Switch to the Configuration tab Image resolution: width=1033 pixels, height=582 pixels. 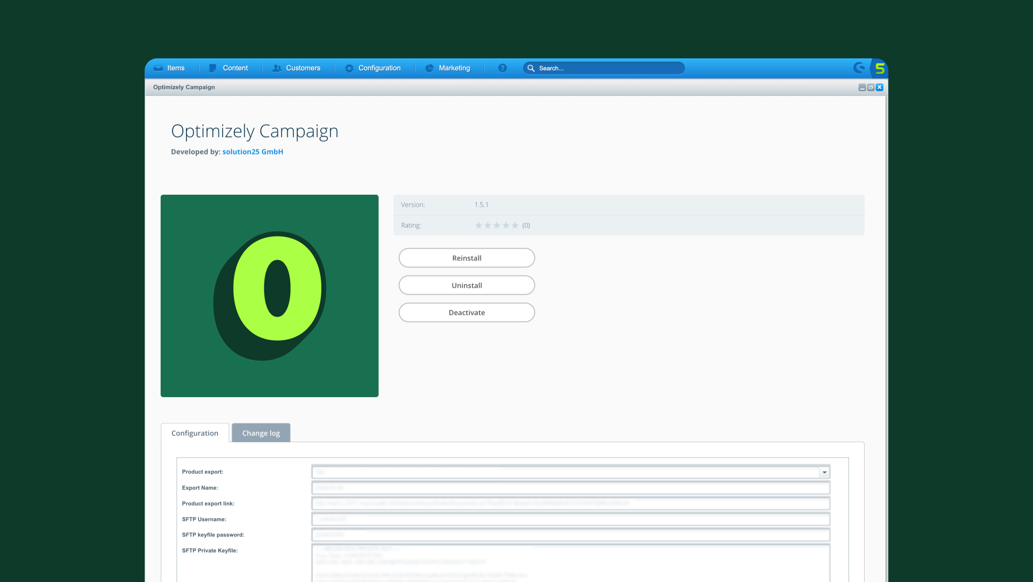[195, 433]
